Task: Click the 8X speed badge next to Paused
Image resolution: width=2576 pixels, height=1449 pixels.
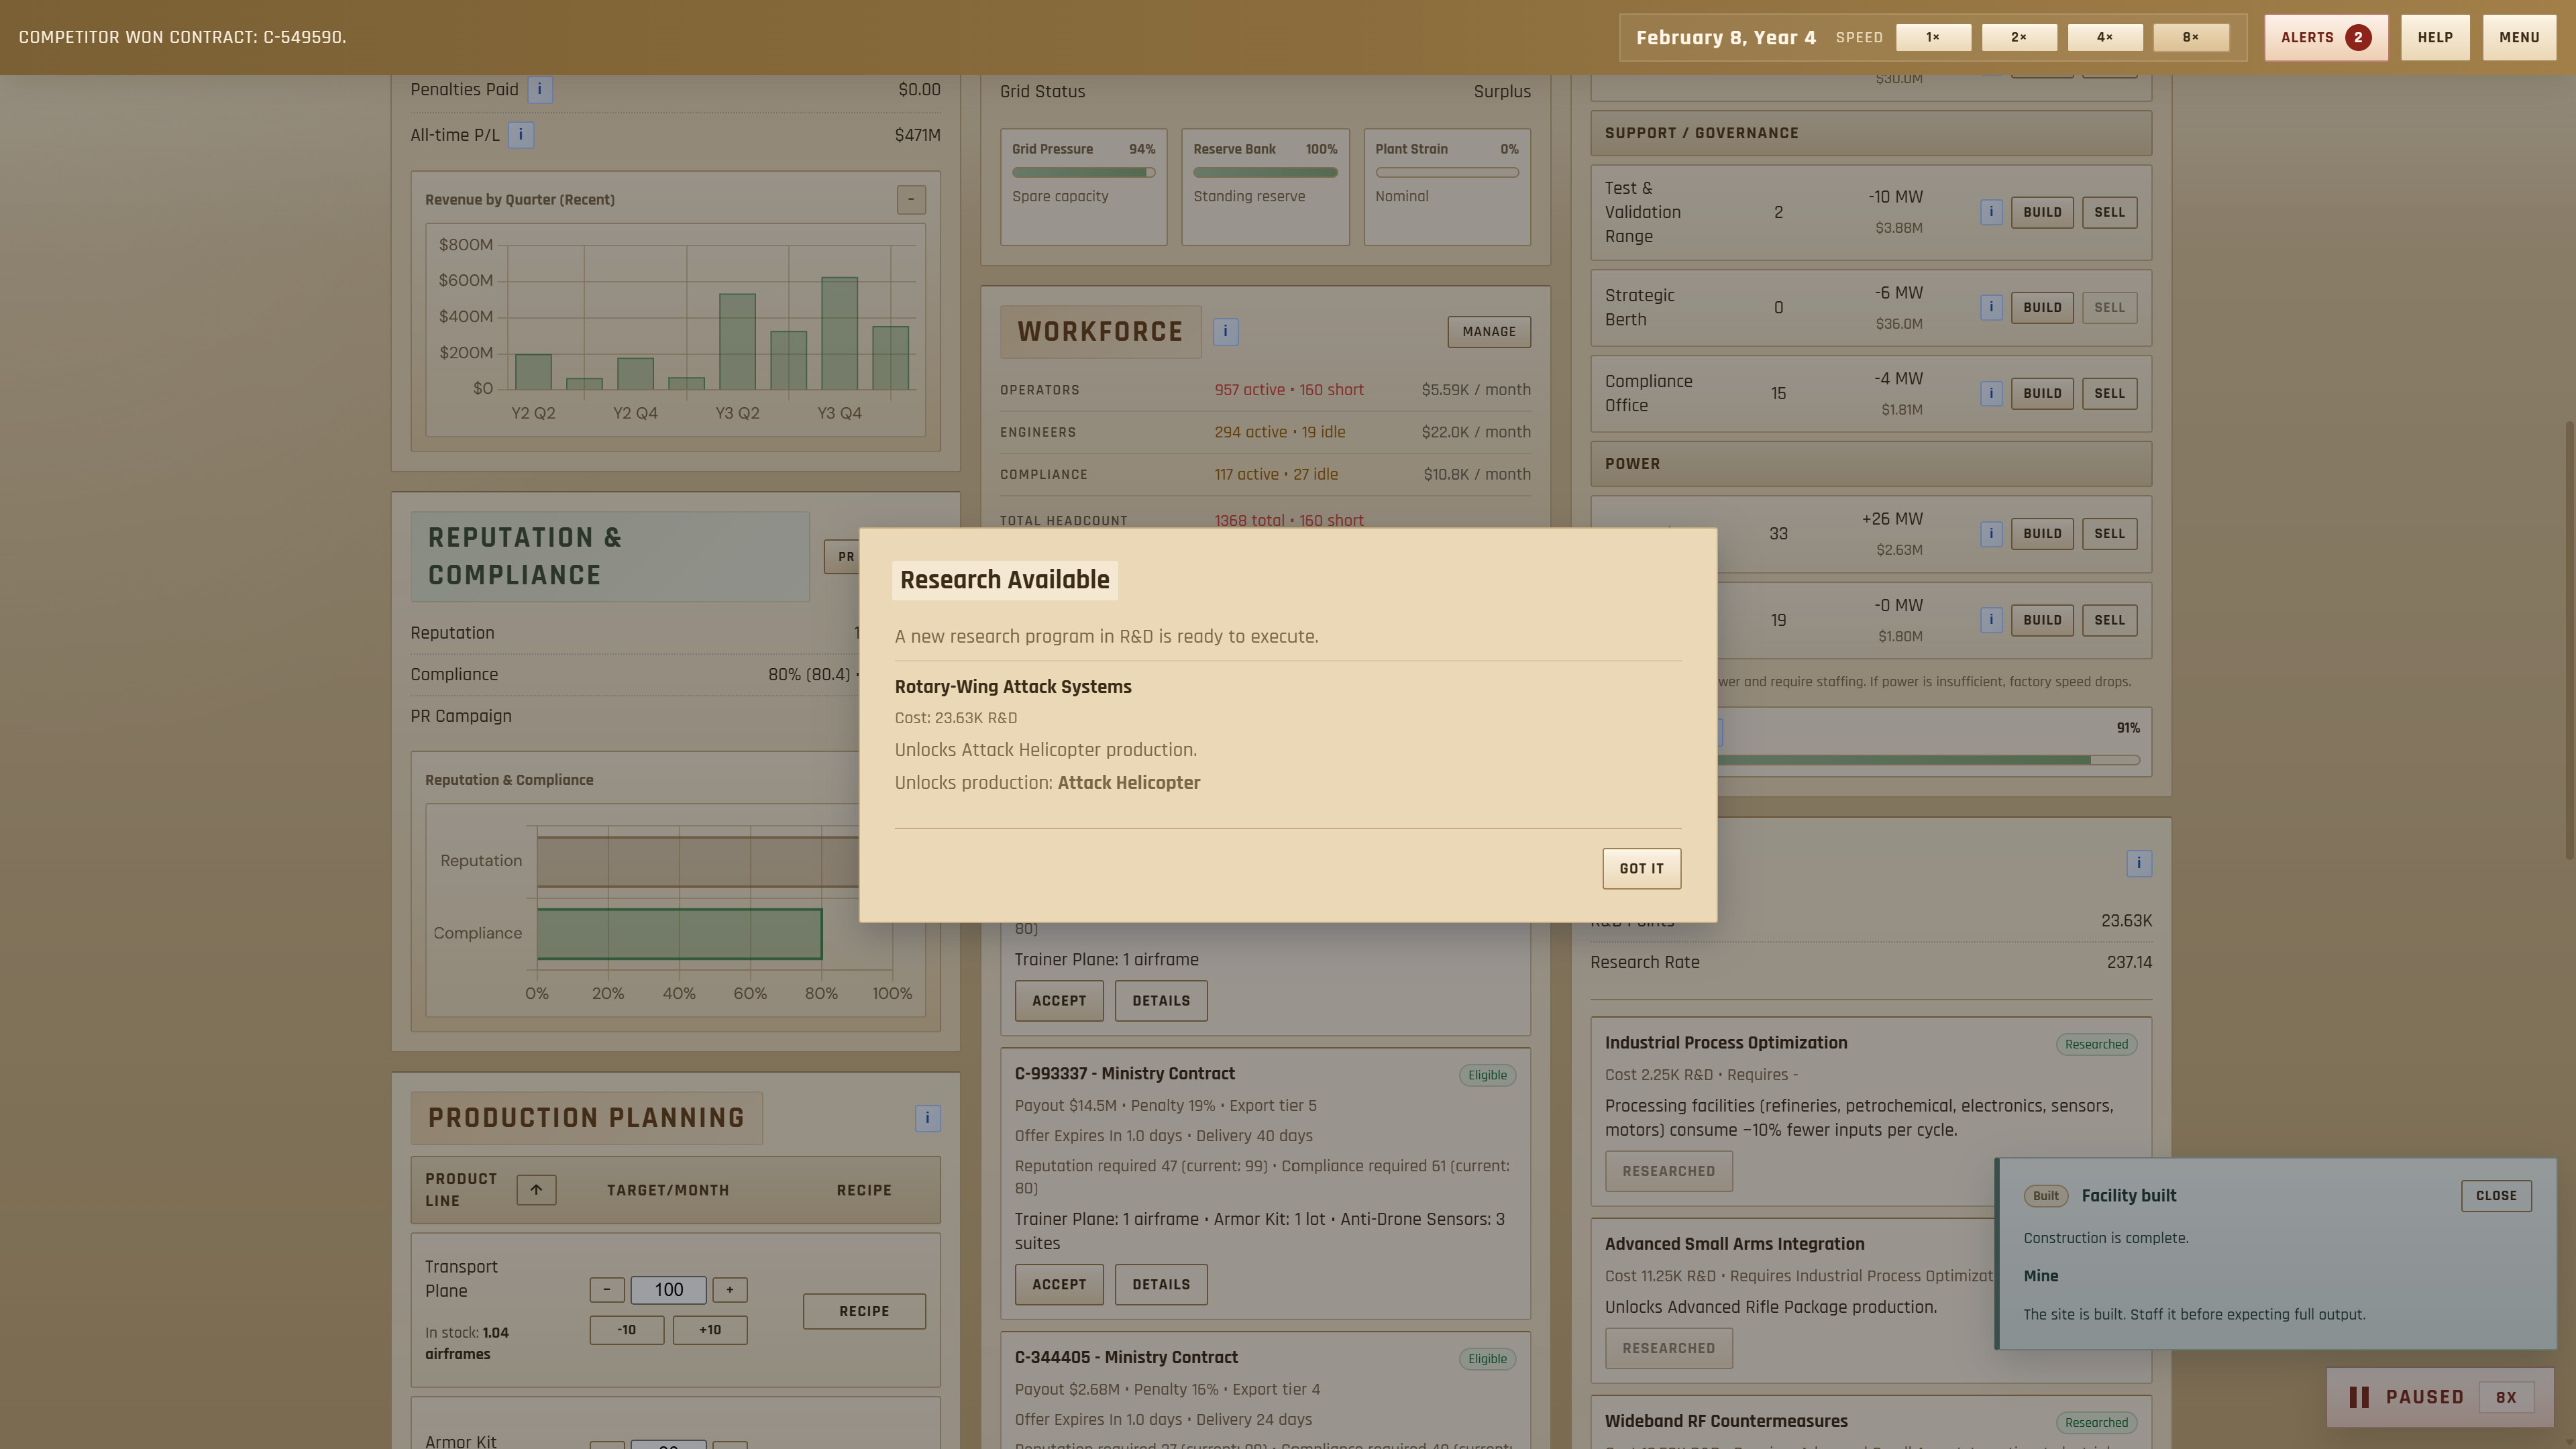Action: (x=2505, y=1397)
